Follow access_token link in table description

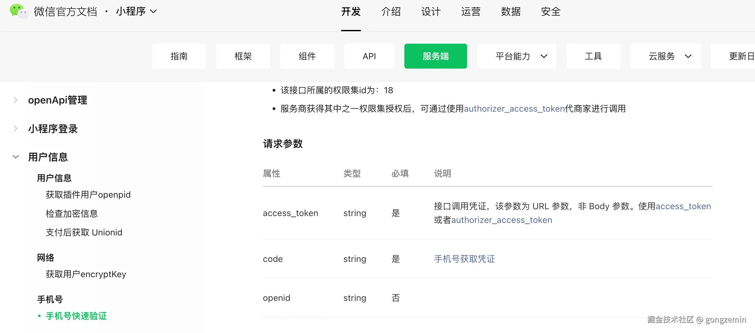[x=683, y=206]
